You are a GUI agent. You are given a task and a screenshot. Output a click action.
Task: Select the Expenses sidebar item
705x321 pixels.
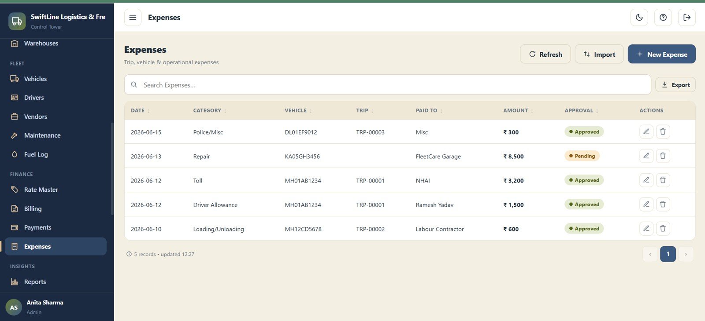[x=56, y=246]
